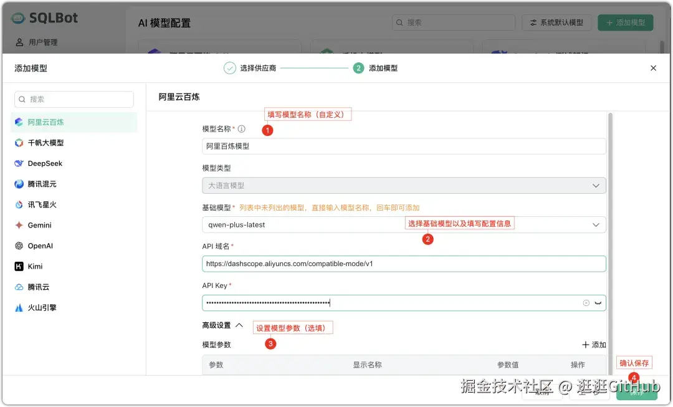This screenshot has height=407, width=673.
Task: Select OpenAI supplier
Action: [74, 246]
